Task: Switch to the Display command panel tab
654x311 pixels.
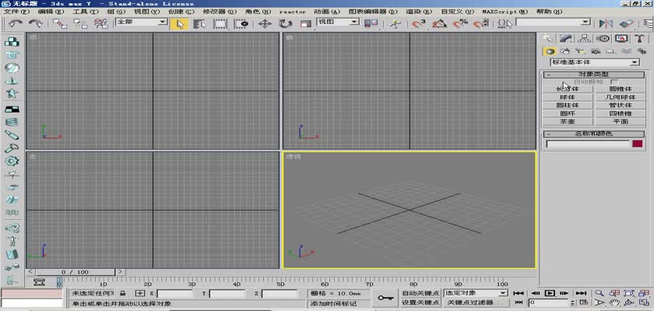Action: click(x=621, y=38)
